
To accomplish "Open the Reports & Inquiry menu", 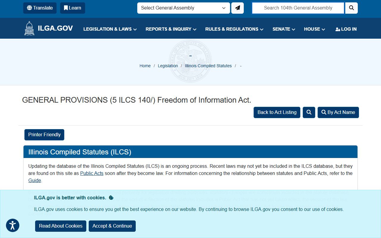I will point(171,29).
